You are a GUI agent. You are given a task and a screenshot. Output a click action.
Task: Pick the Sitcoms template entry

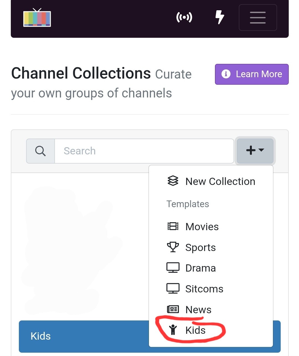pos(204,289)
